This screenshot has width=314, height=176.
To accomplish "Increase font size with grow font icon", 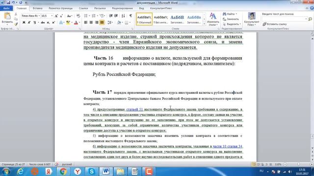I will pyautogui.click(x=56, y=16).
